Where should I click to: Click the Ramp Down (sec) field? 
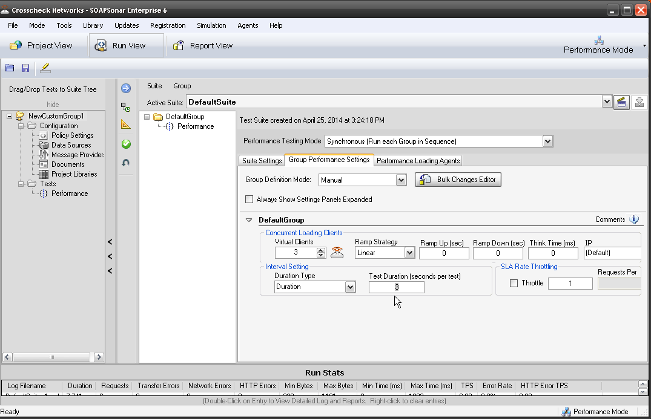(498, 253)
